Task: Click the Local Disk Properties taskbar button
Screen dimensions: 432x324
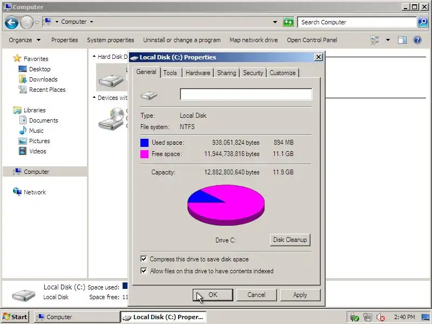Action: (x=164, y=317)
